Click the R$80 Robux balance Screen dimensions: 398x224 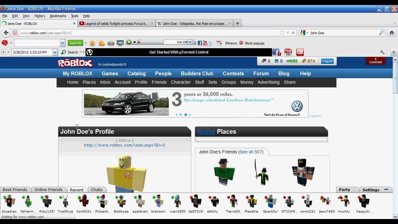292,61
